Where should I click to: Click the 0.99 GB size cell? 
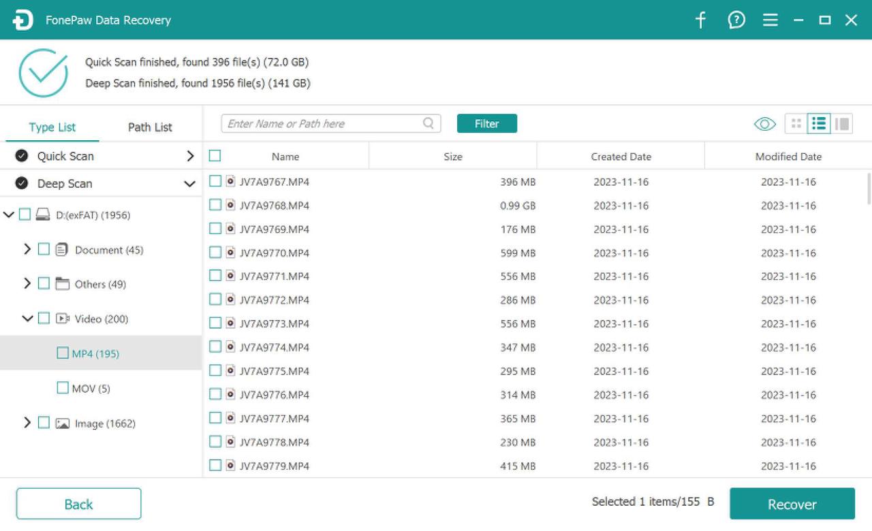[518, 206]
